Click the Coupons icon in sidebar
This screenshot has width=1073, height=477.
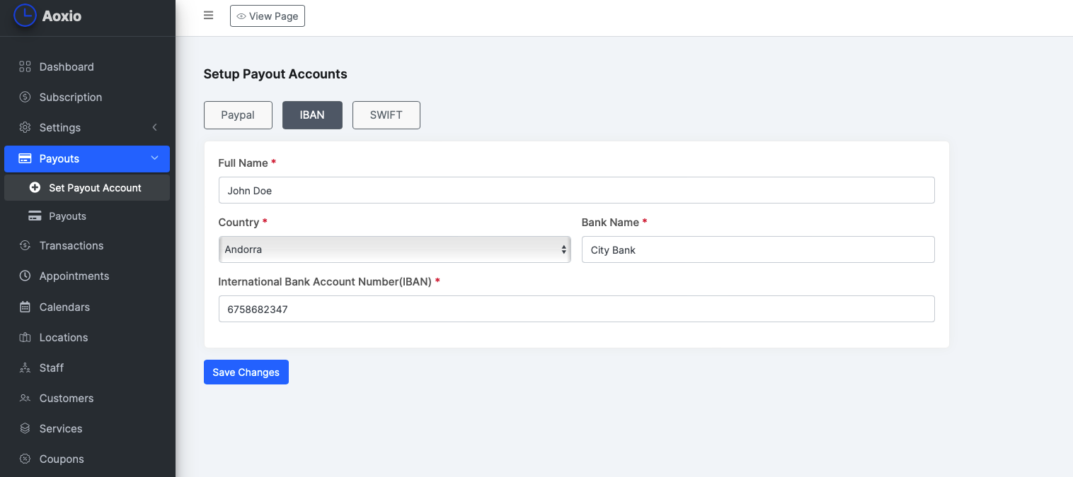point(25,459)
